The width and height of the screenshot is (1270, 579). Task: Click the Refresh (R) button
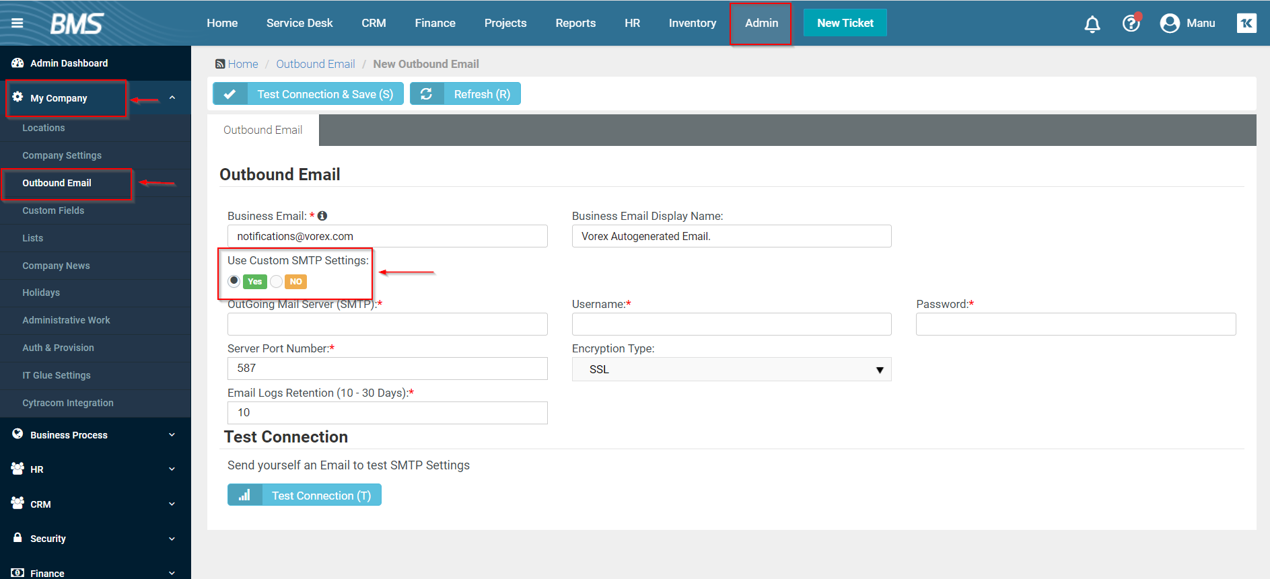coord(465,94)
